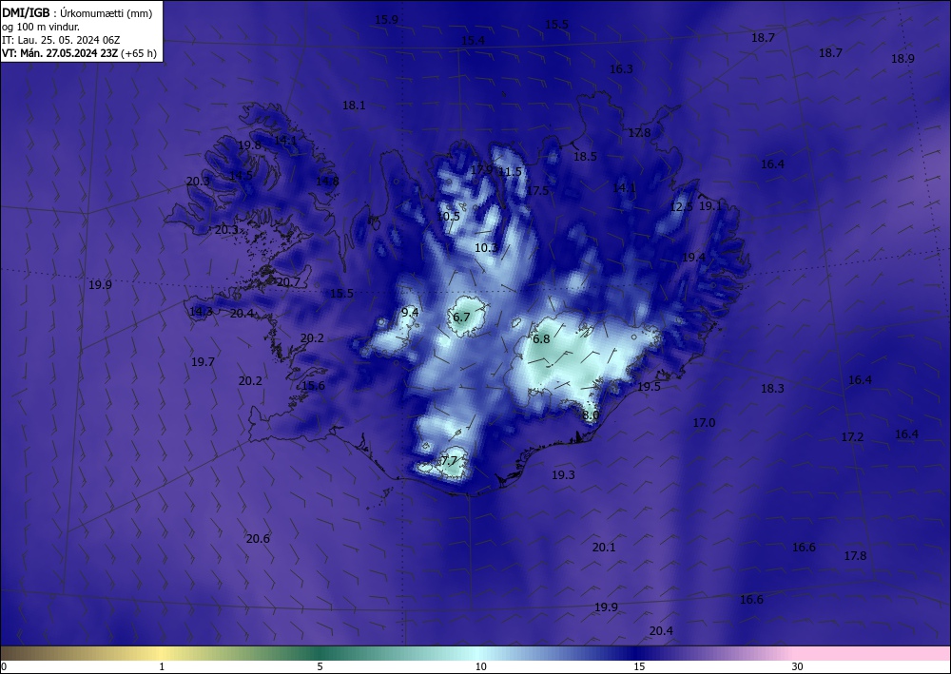Viewport: 951px width, 674px height.
Task: Select the 15.4 precipitable water value
Action: tap(473, 41)
